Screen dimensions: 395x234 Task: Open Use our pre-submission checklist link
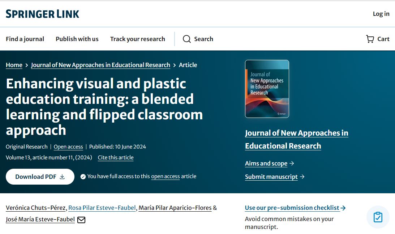click(x=292, y=208)
